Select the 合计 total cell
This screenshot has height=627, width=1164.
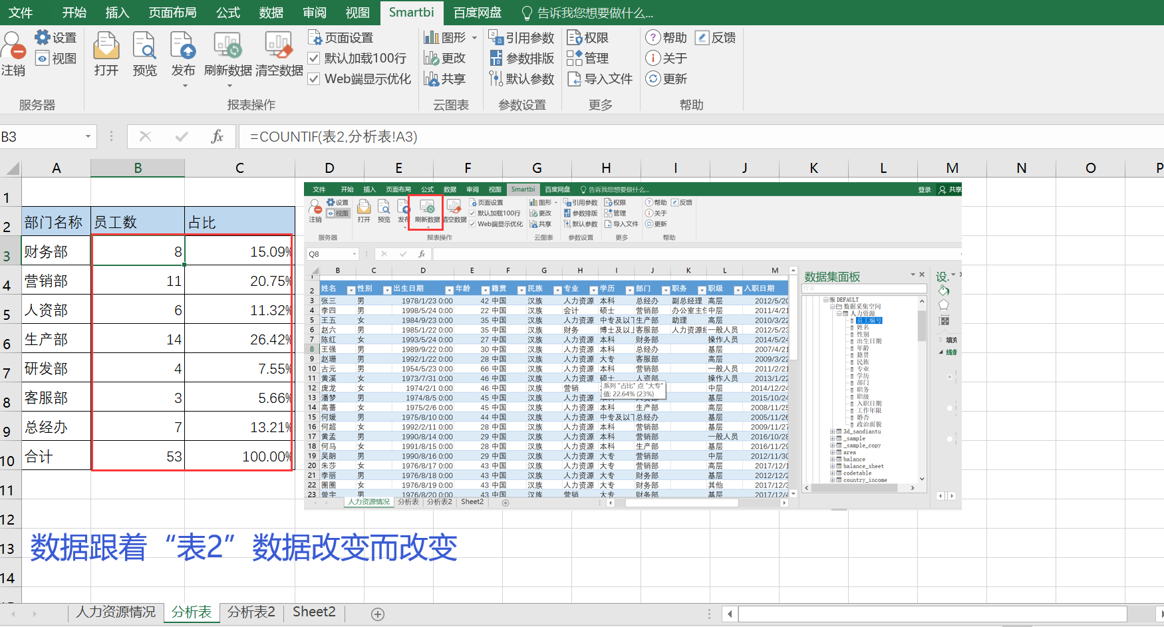(x=56, y=455)
